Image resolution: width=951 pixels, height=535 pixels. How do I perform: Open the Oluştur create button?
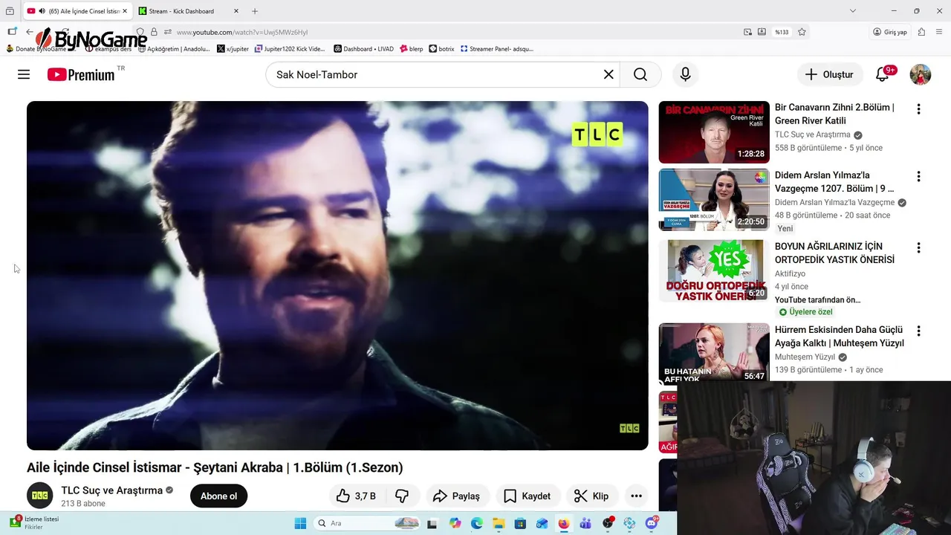(x=830, y=74)
